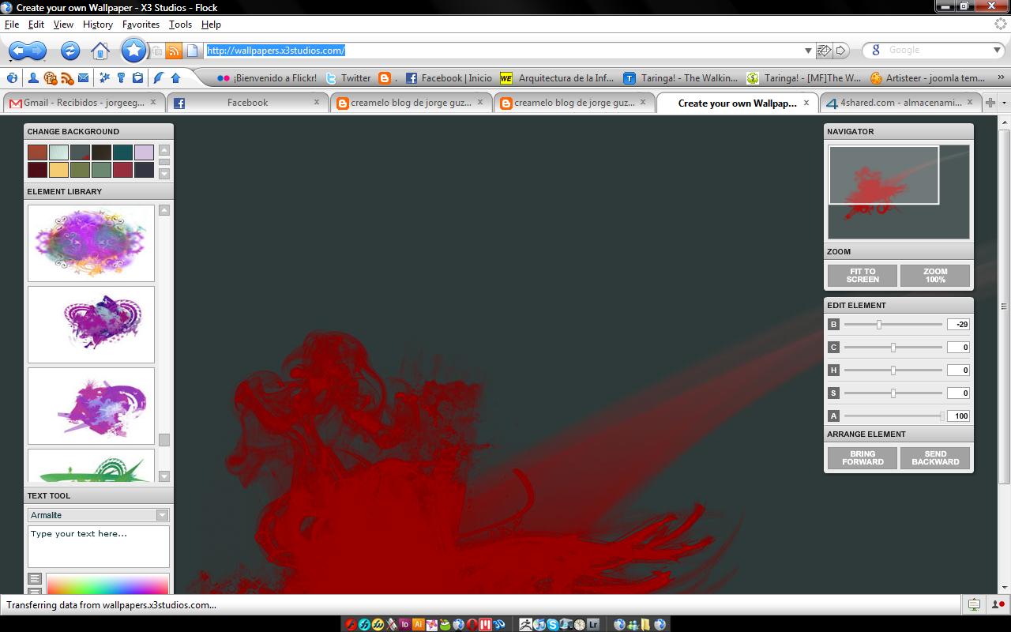Click inside the text input field
The height and width of the screenshot is (632, 1011).
point(98,545)
